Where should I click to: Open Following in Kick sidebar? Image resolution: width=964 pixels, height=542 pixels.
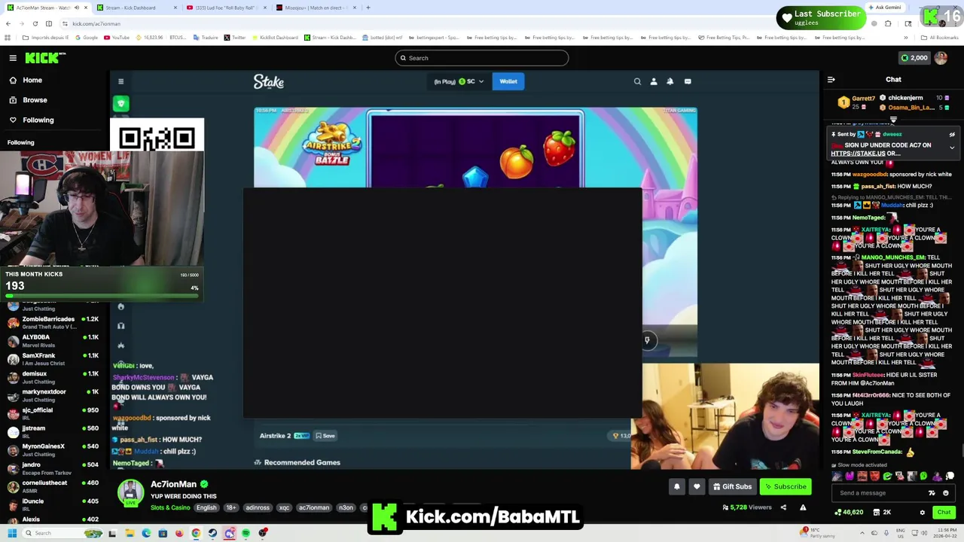click(31, 120)
